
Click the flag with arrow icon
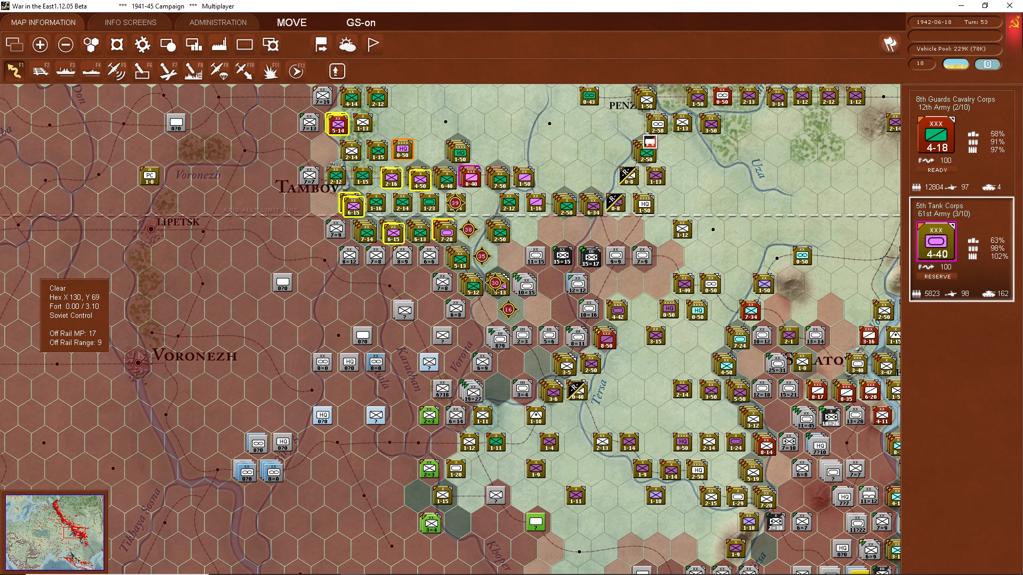[x=321, y=45]
